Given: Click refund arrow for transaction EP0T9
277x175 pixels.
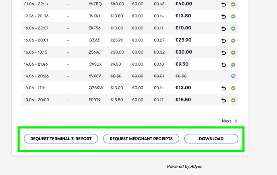Looking at the screenshot, I should tap(223, 100).
